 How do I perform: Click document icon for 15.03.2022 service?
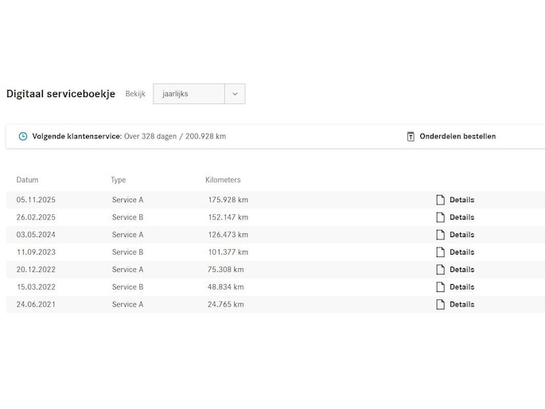(x=440, y=287)
